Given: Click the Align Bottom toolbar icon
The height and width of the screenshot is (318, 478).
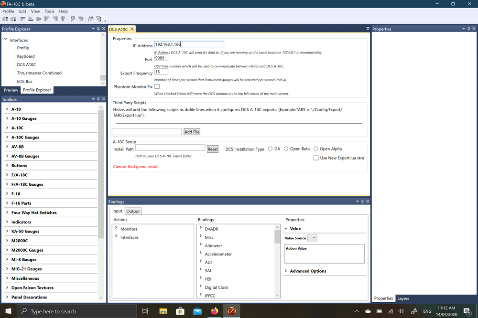Looking at the screenshot, I should coord(31,19).
